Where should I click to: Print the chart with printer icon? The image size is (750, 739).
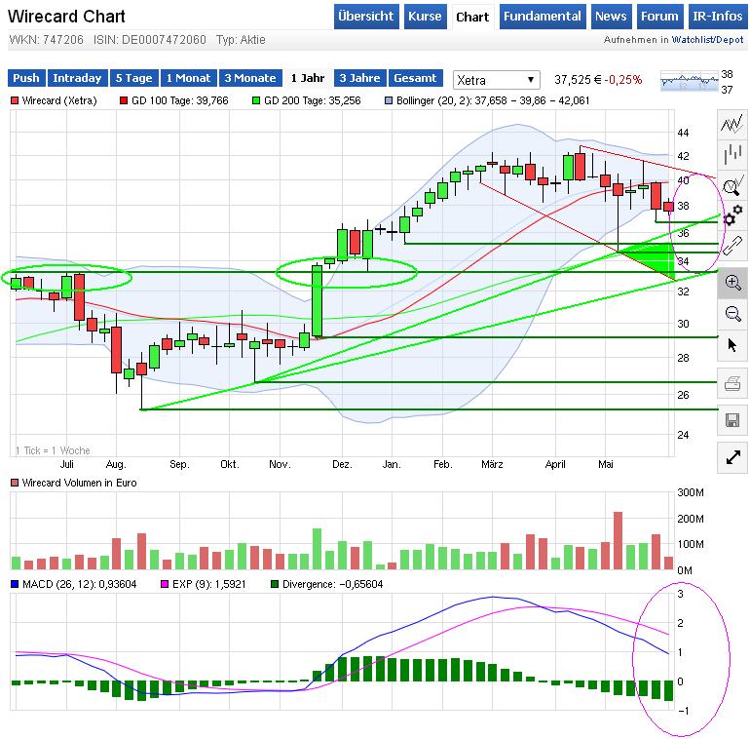point(732,383)
